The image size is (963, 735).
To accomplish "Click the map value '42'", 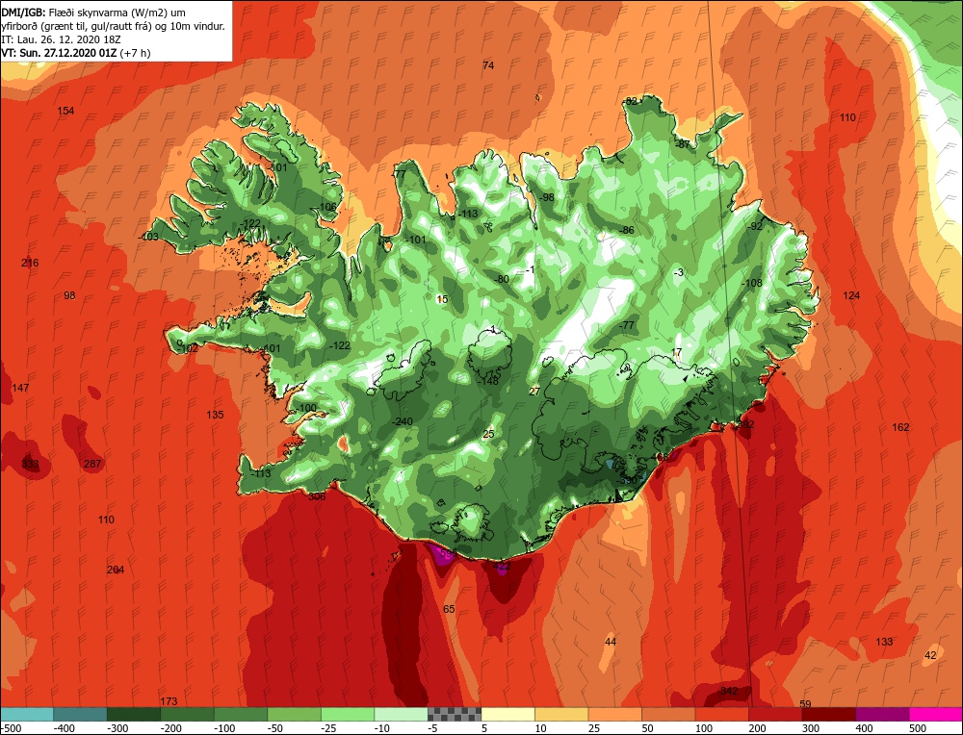I will [930, 655].
